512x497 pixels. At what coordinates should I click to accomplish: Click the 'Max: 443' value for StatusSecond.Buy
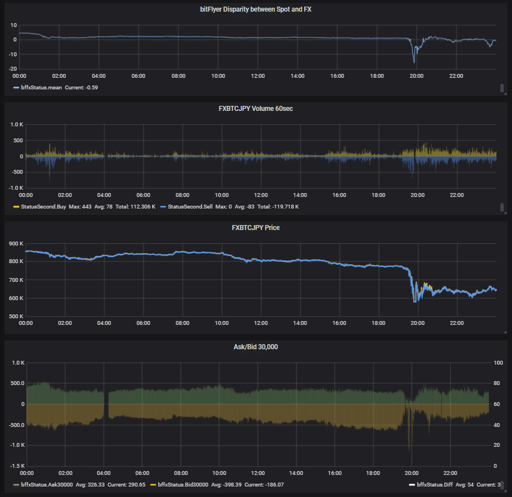point(80,207)
